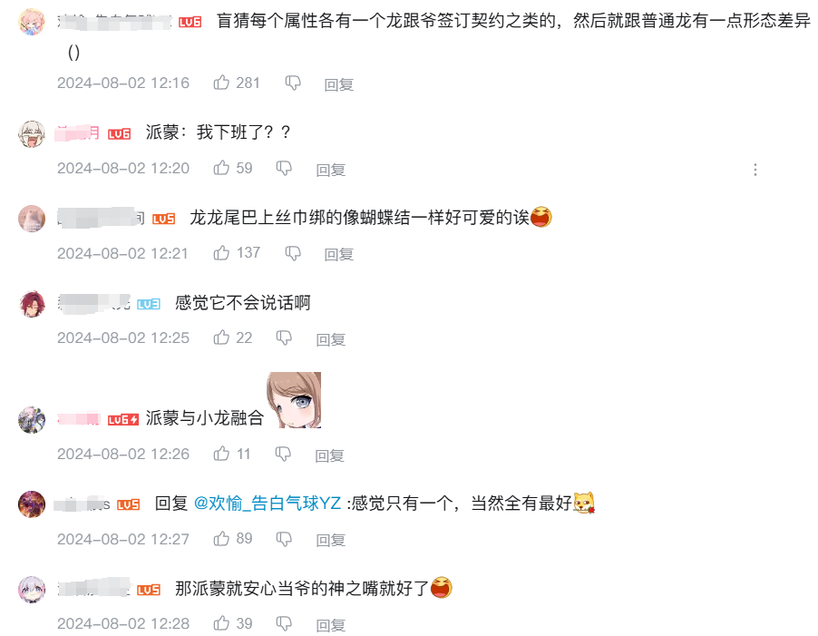Viewport: 818px width, 636px height.
Task: Reply to the 12:27 comment with 89 likes
Action: pos(330,540)
